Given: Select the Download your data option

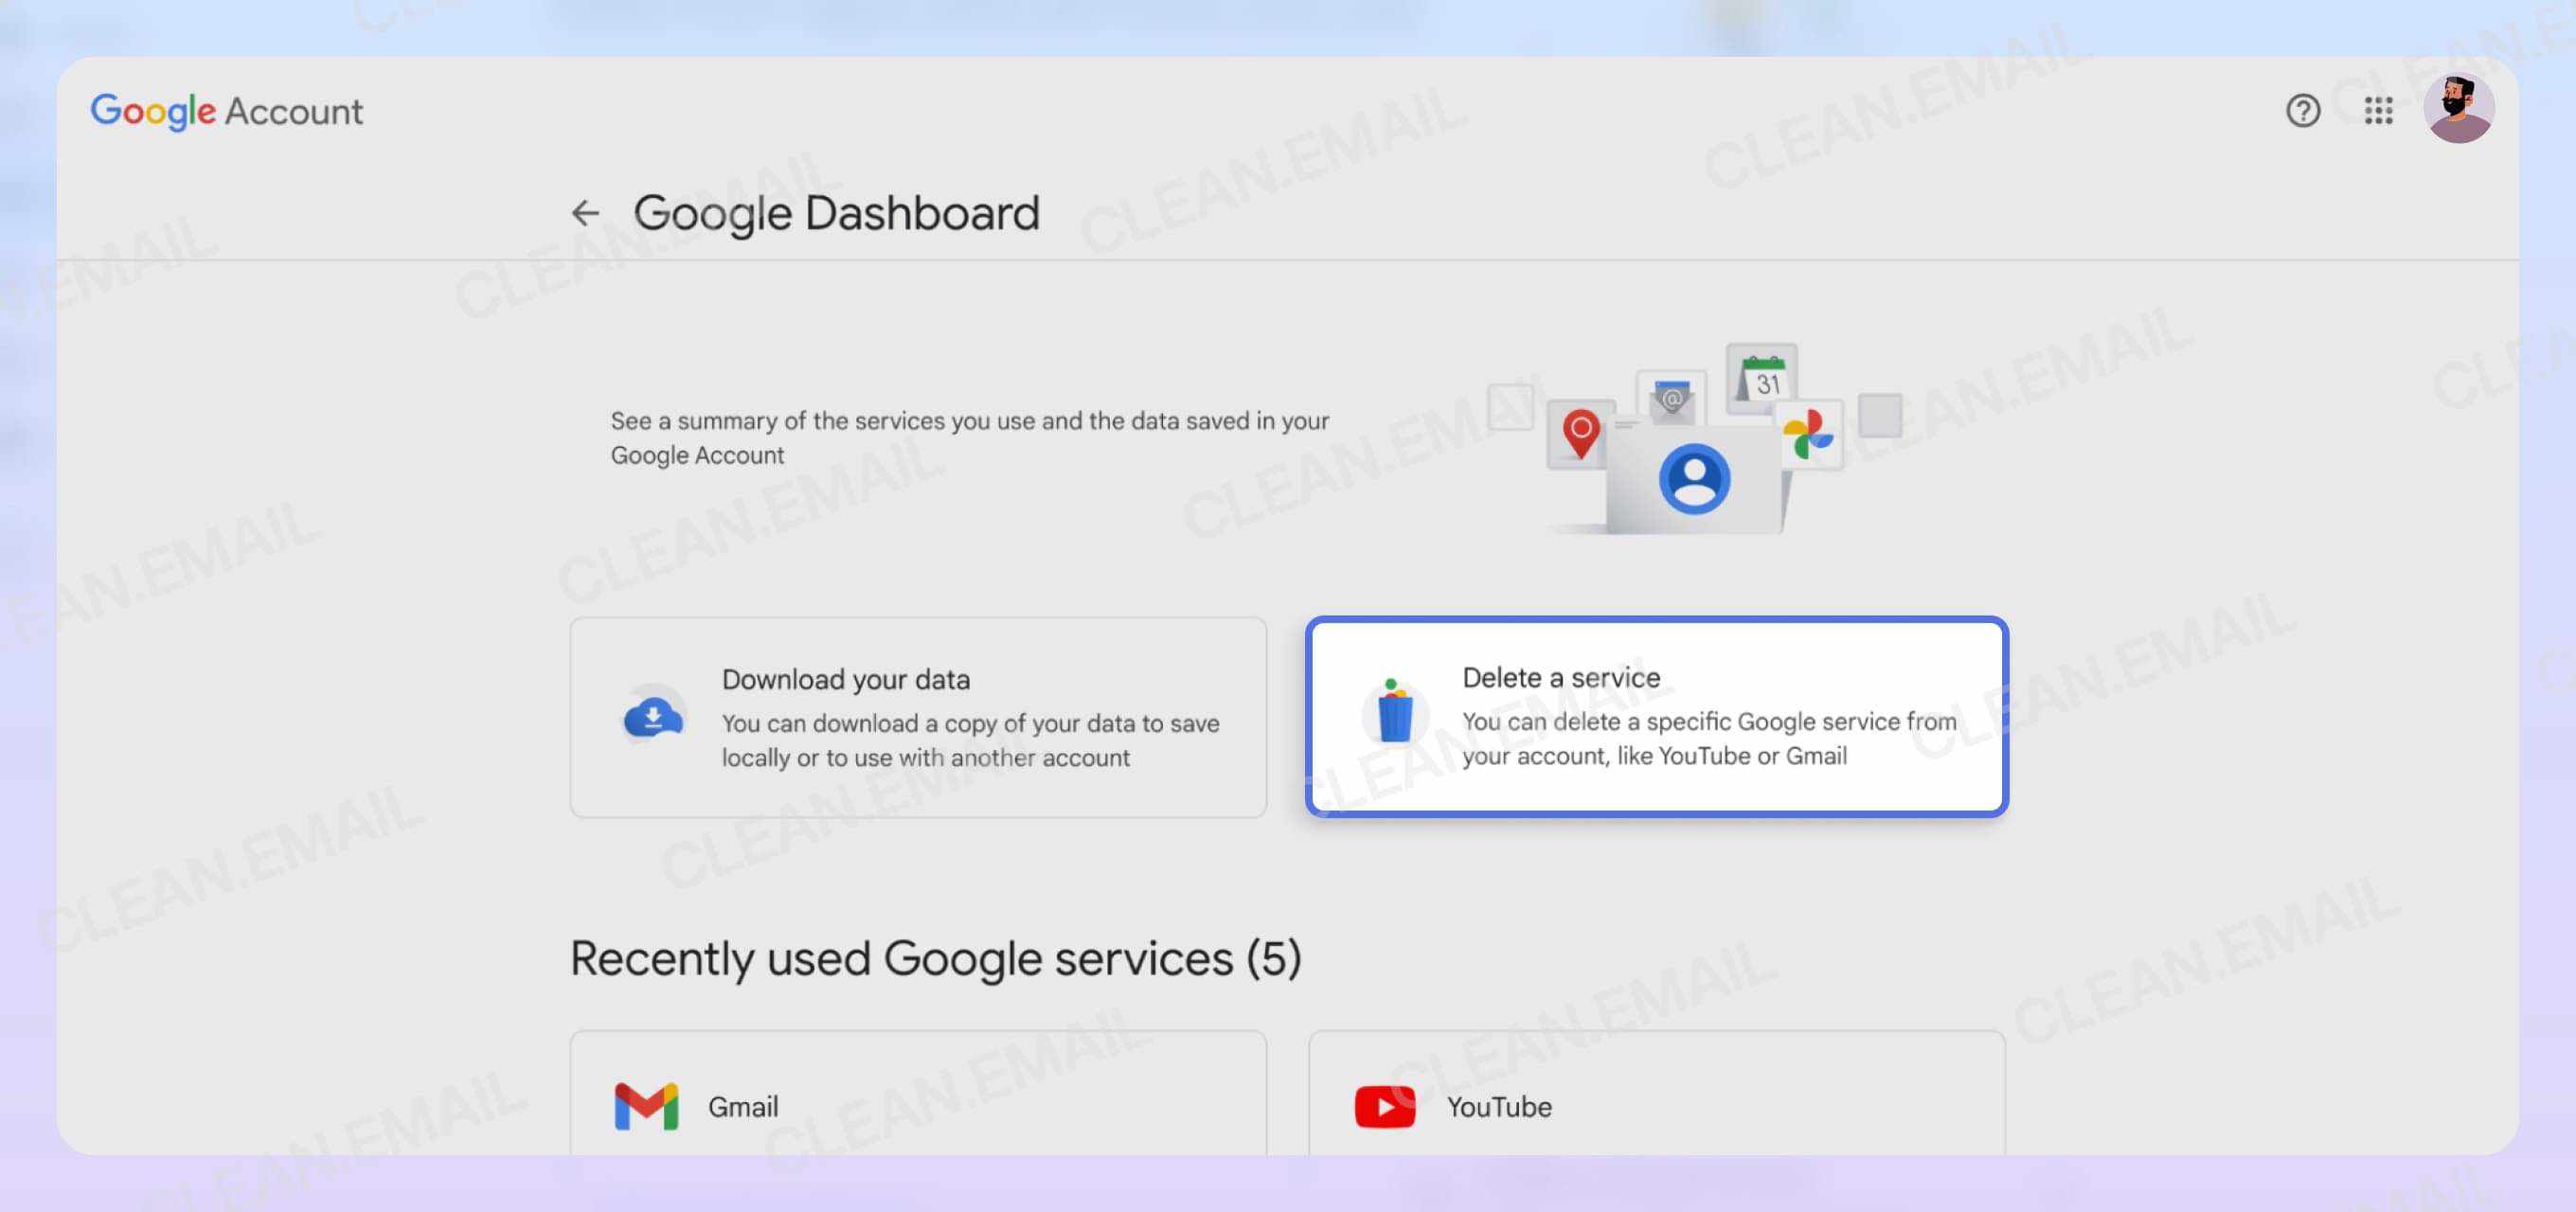Looking at the screenshot, I should [x=918, y=716].
